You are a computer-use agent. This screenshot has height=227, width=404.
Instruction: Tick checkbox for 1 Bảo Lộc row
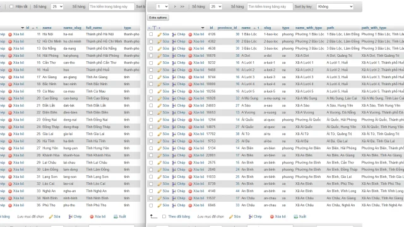[151, 34]
